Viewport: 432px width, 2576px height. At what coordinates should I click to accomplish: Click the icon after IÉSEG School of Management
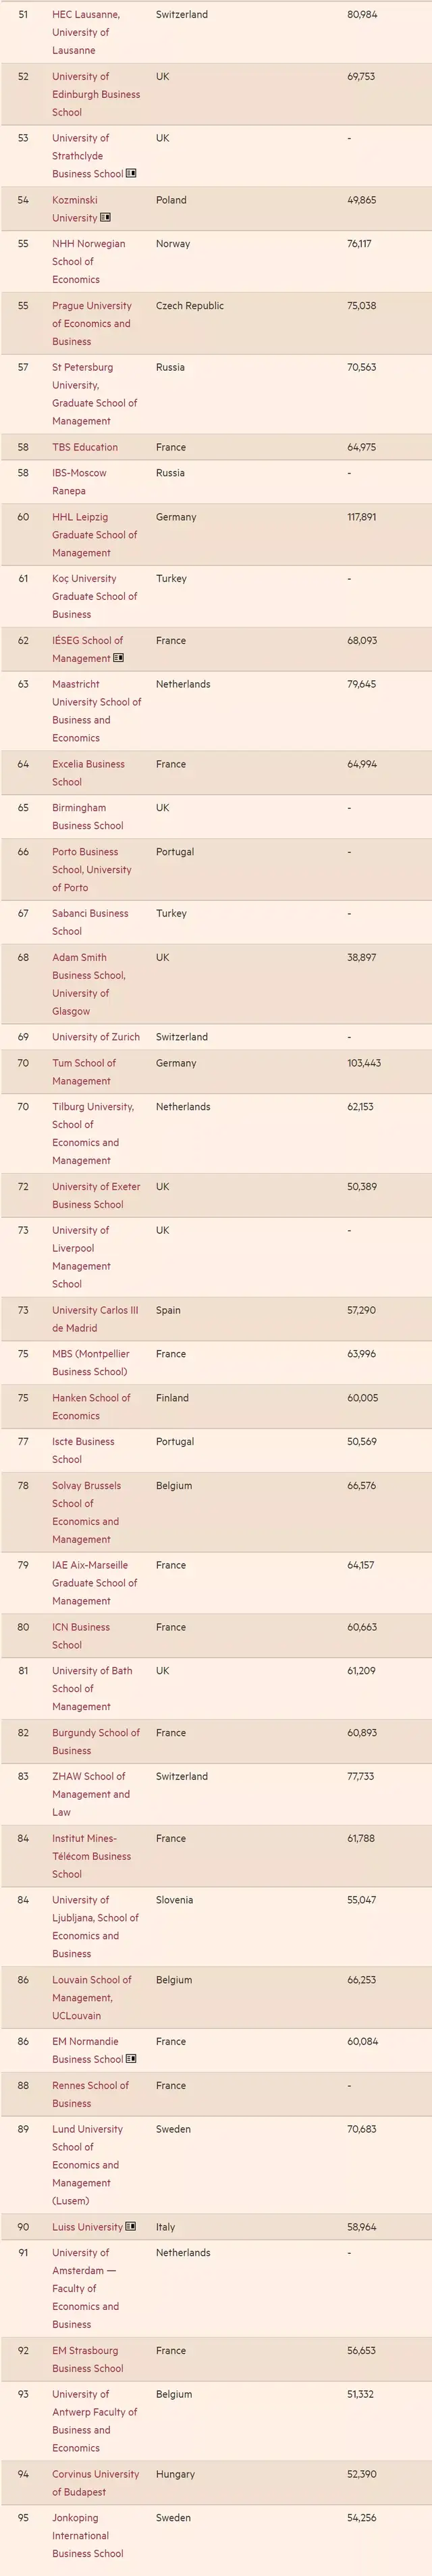[119, 658]
